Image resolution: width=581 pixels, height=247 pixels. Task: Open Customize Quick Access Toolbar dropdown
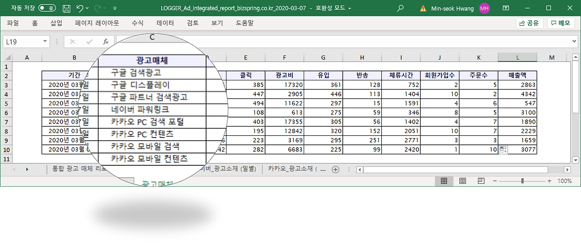pyautogui.click(x=114, y=8)
